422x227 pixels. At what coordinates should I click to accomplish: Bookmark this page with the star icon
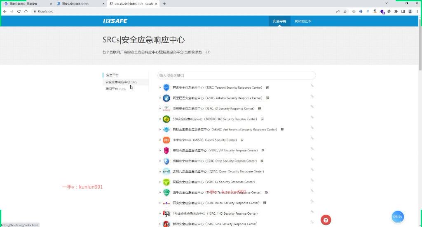click(x=345, y=12)
